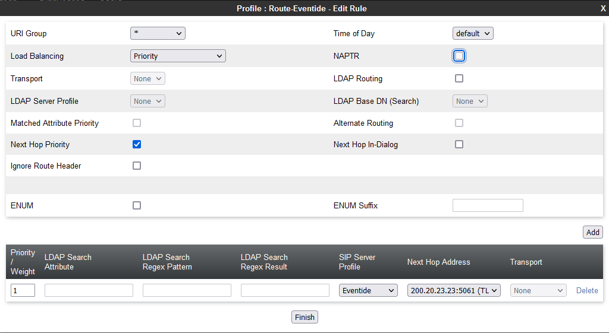The height and width of the screenshot is (333, 609).
Task: Enable Next Hop In-Dialog checkbox
Action: pyautogui.click(x=459, y=144)
